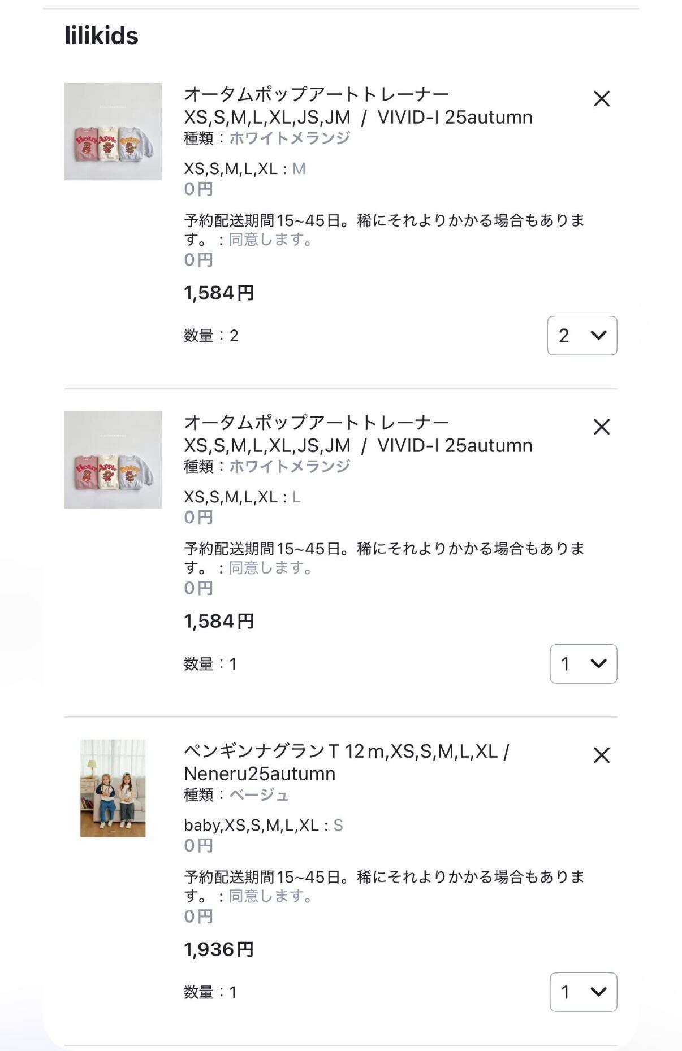The image size is (682, 1051).
Task: Open the second オータムポップアートトレーナー title link
Action: click(357, 434)
